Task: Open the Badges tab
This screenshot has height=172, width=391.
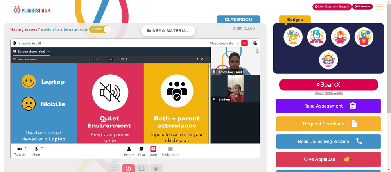Action: coord(295,20)
